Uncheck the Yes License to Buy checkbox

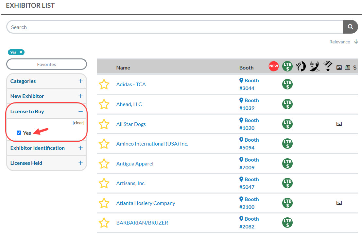click(19, 133)
